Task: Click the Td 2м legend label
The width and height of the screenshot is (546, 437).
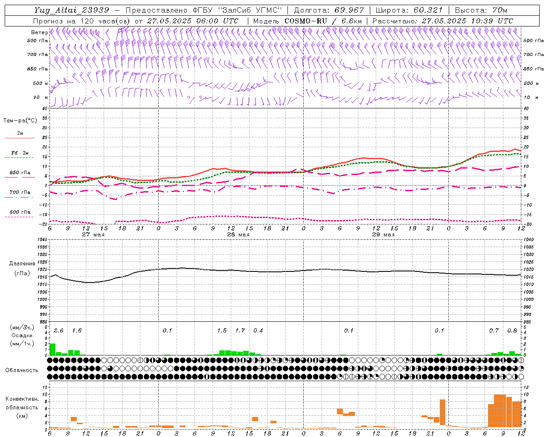Action: (20, 153)
